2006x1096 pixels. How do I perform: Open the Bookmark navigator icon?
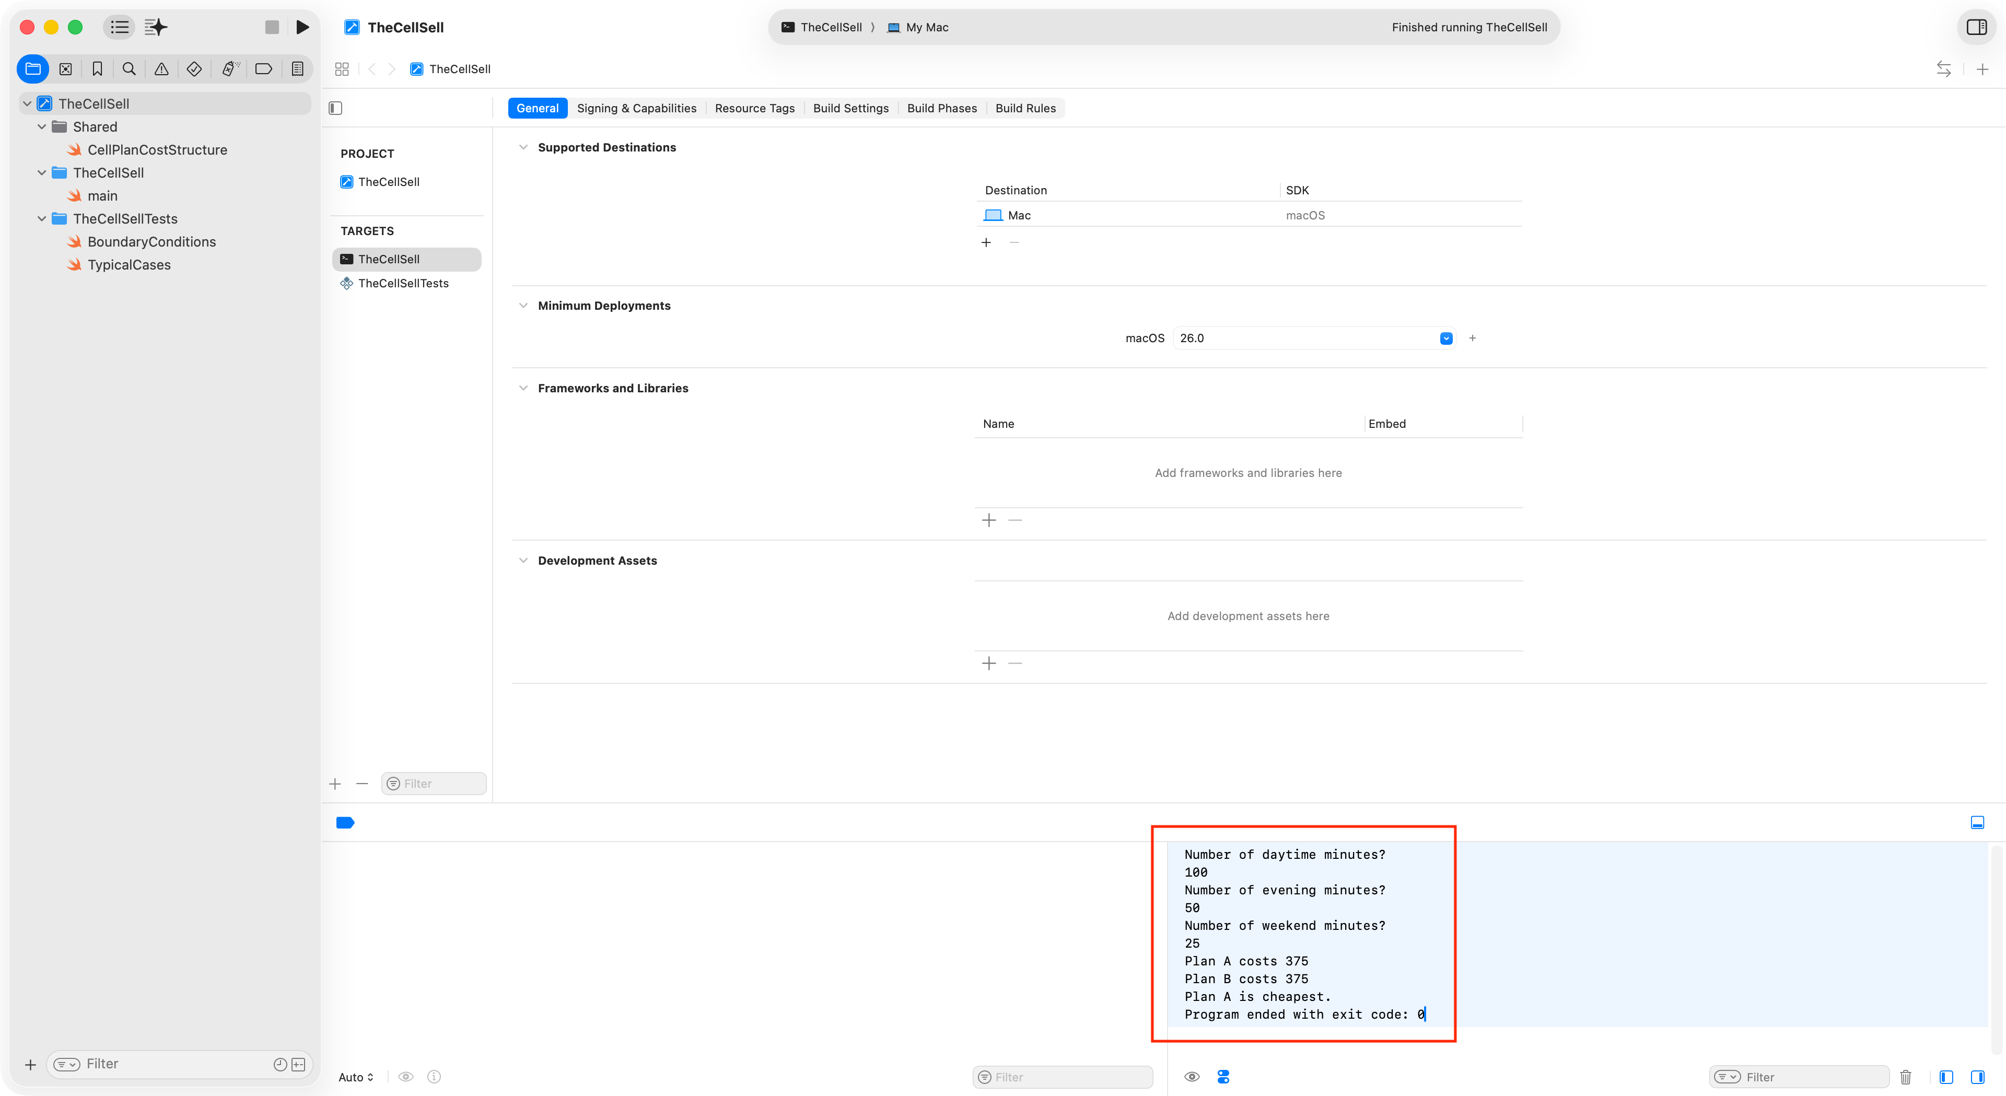pyautogui.click(x=97, y=68)
